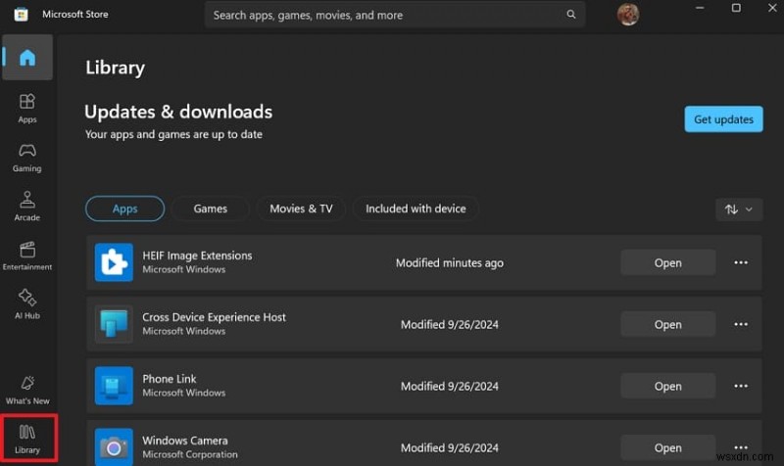
Task: Click the search magnifier icon
Action: tap(571, 15)
